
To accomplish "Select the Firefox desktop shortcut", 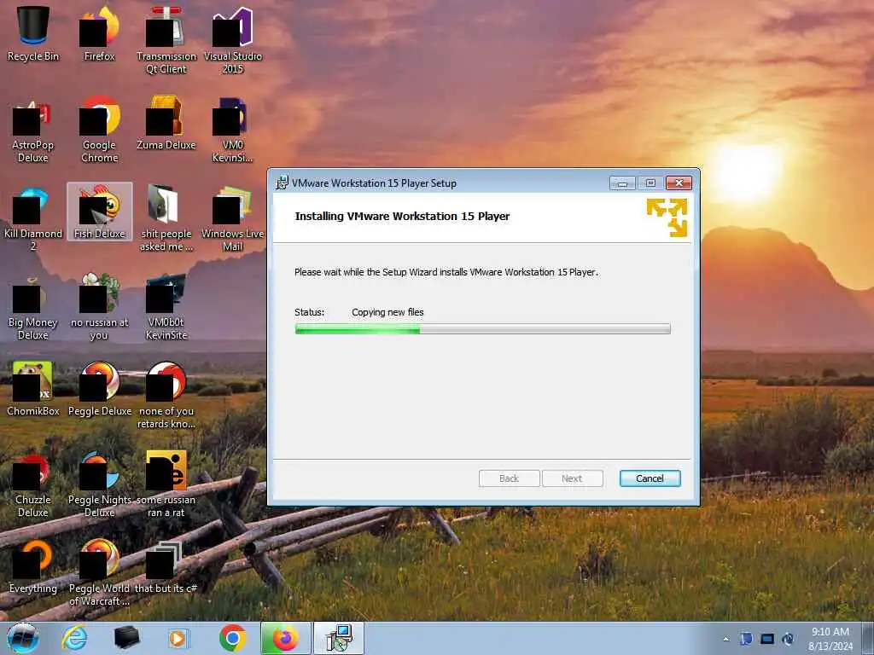I will pos(100,33).
